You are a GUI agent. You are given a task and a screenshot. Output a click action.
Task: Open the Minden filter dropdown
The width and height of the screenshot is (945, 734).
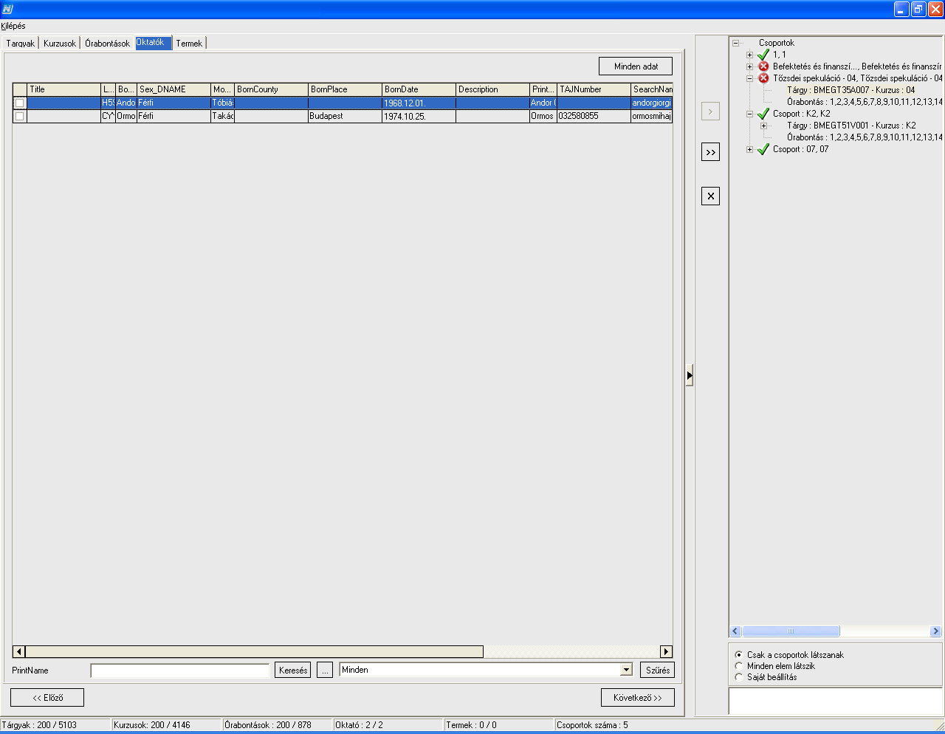coord(626,670)
